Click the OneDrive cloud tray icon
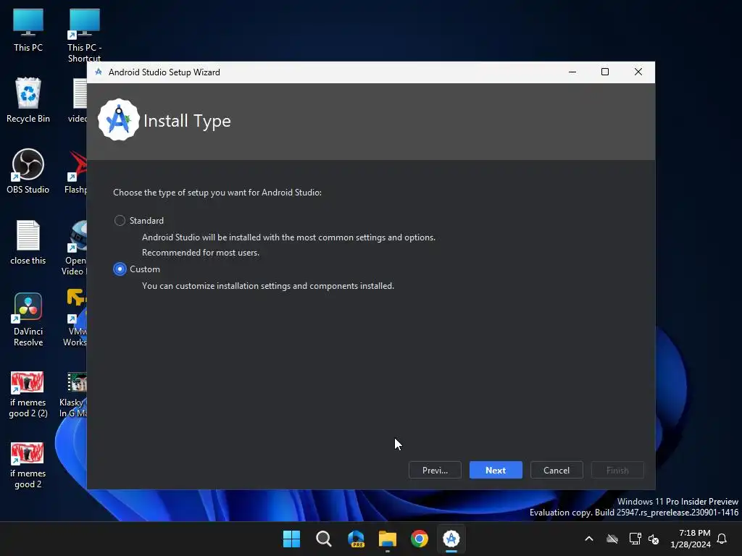 point(612,539)
